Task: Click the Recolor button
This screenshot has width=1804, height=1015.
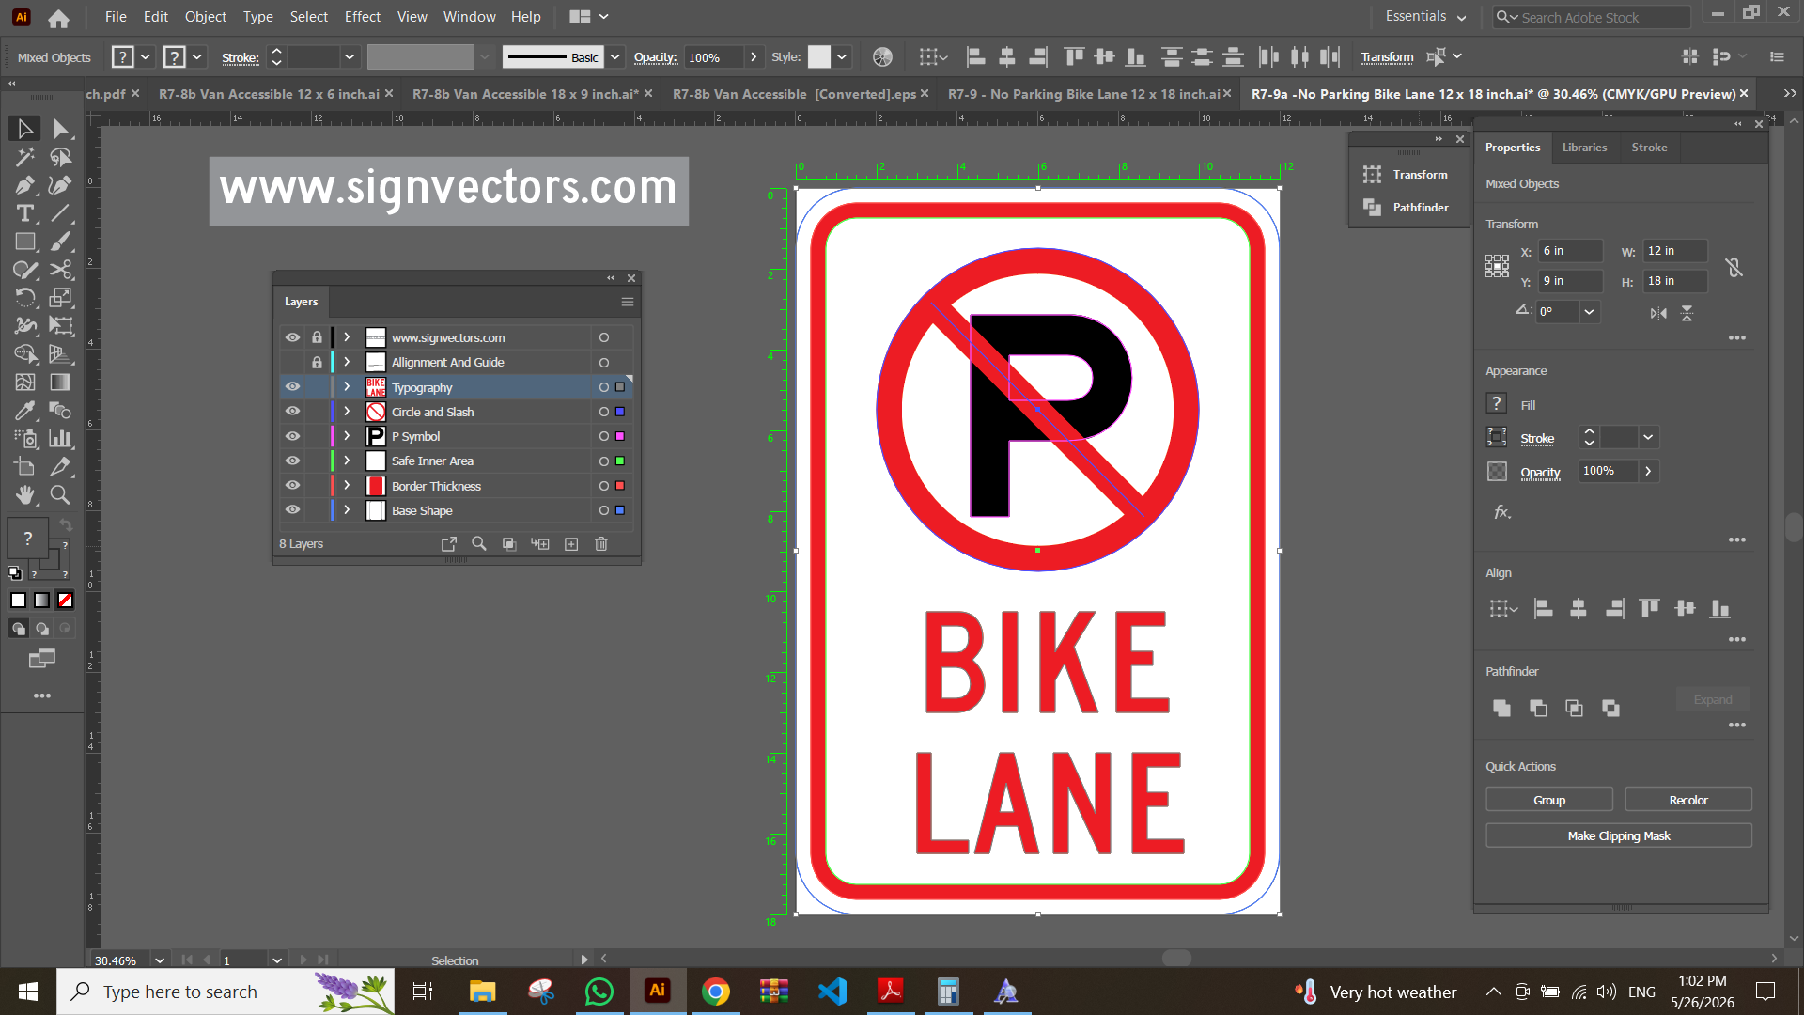Action: click(x=1688, y=800)
